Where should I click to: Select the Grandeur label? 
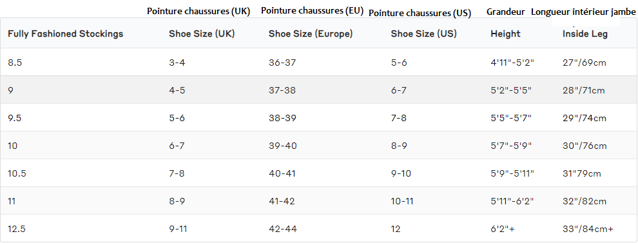point(506,12)
